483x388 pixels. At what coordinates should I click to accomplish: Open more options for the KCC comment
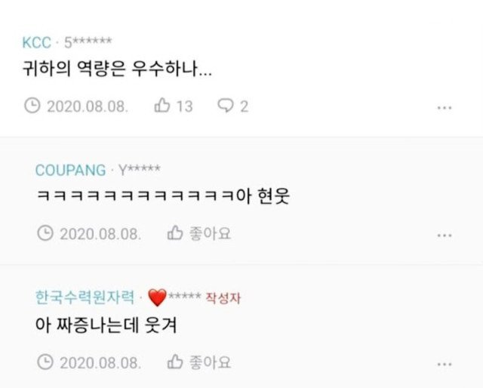[x=445, y=108]
